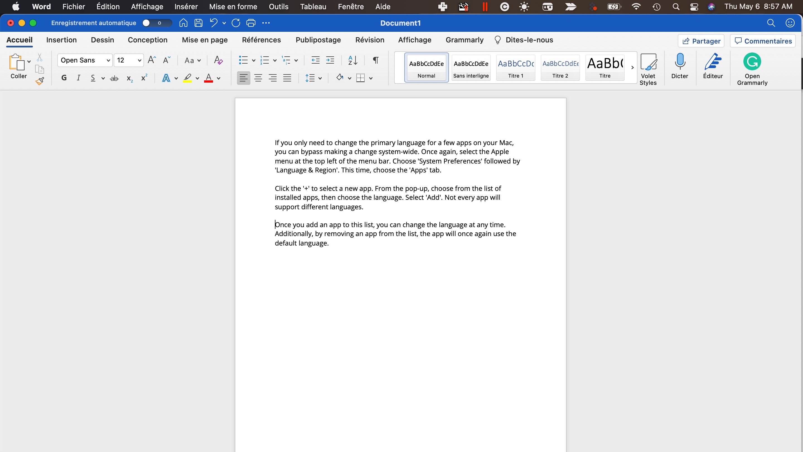Apply red font color
The width and height of the screenshot is (803, 452).
click(209, 78)
